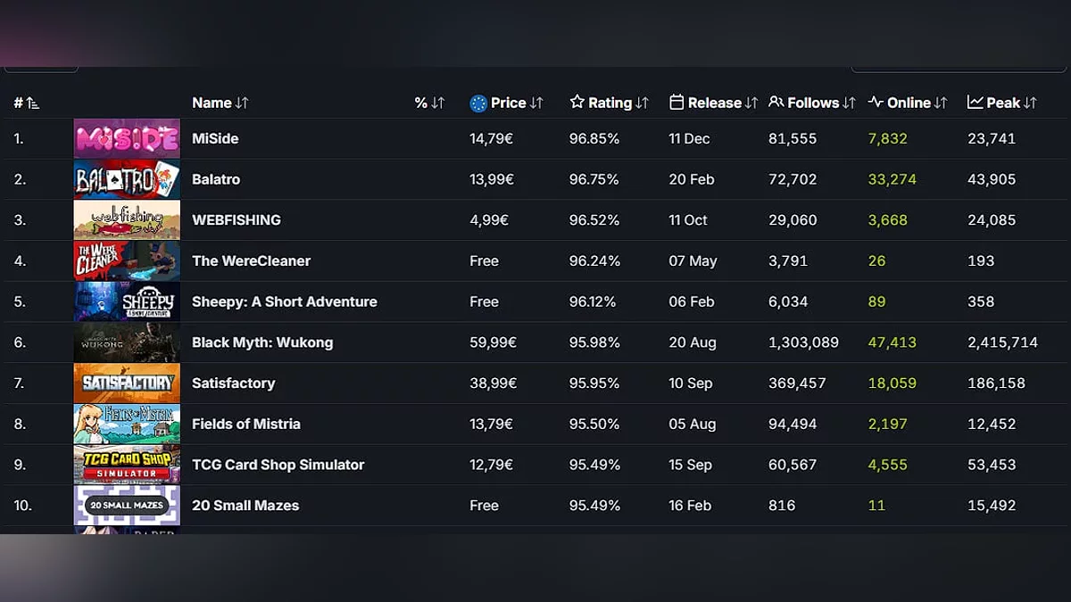This screenshot has width=1071, height=602.
Task: Sort by Peak players column arrows
Action: pyautogui.click(x=1030, y=103)
